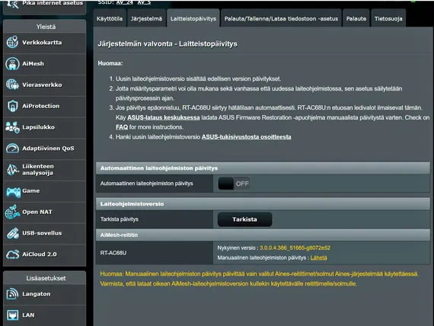Switch to the Järjestelmä tab
Image resolution: width=434 pixels, height=326 pixels.
(x=146, y=18)
